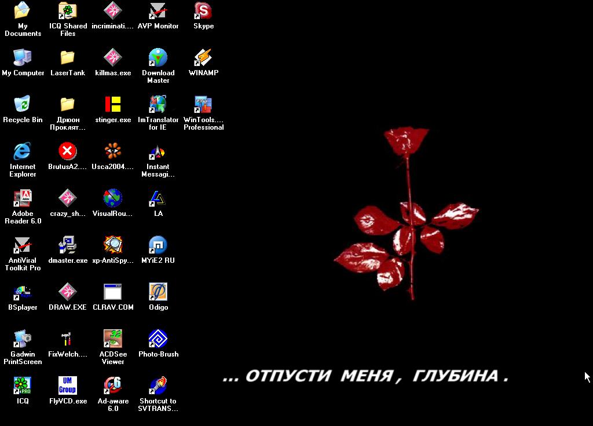This screenshot has height=426, width=593.
Task: Click the Odigo shortcut icon
Action: click(x=158, y=292)
